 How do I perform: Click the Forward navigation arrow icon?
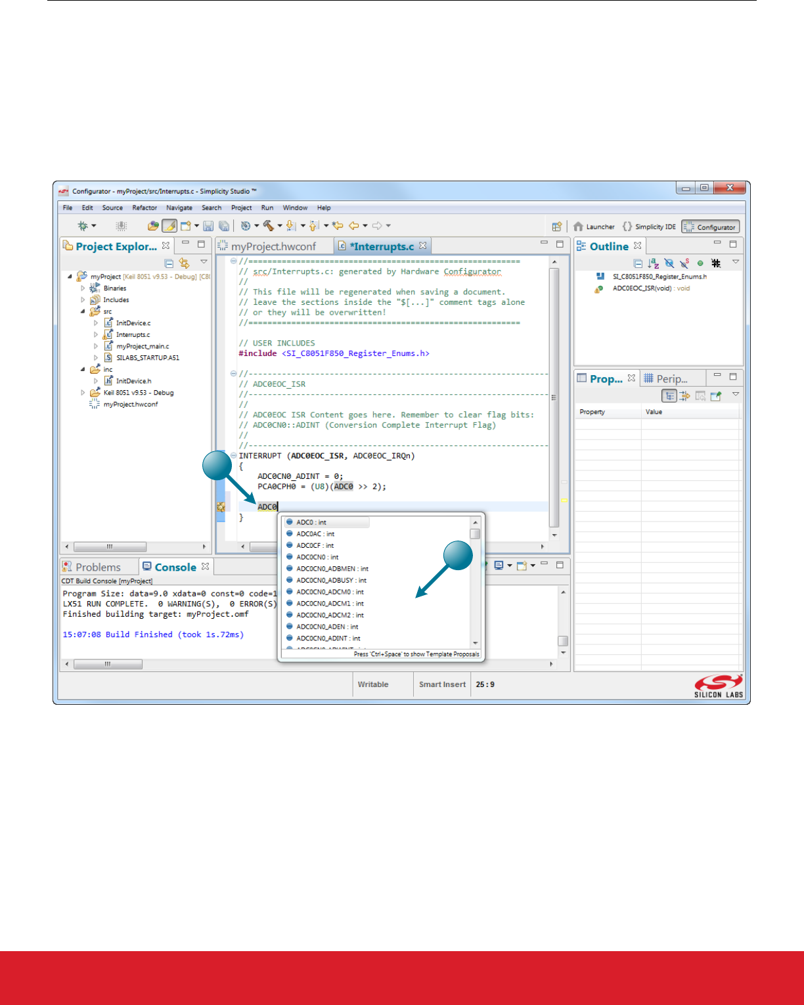pyautogui.click(x=377, y=226)
